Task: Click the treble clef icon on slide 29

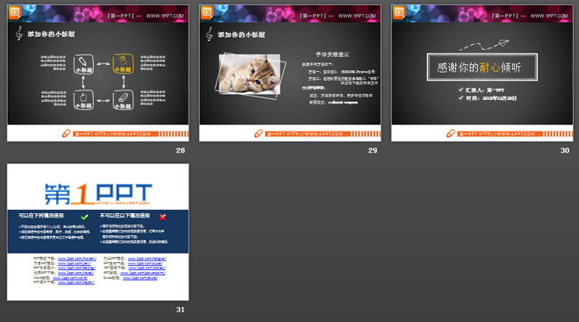Action: pos(210,34)
